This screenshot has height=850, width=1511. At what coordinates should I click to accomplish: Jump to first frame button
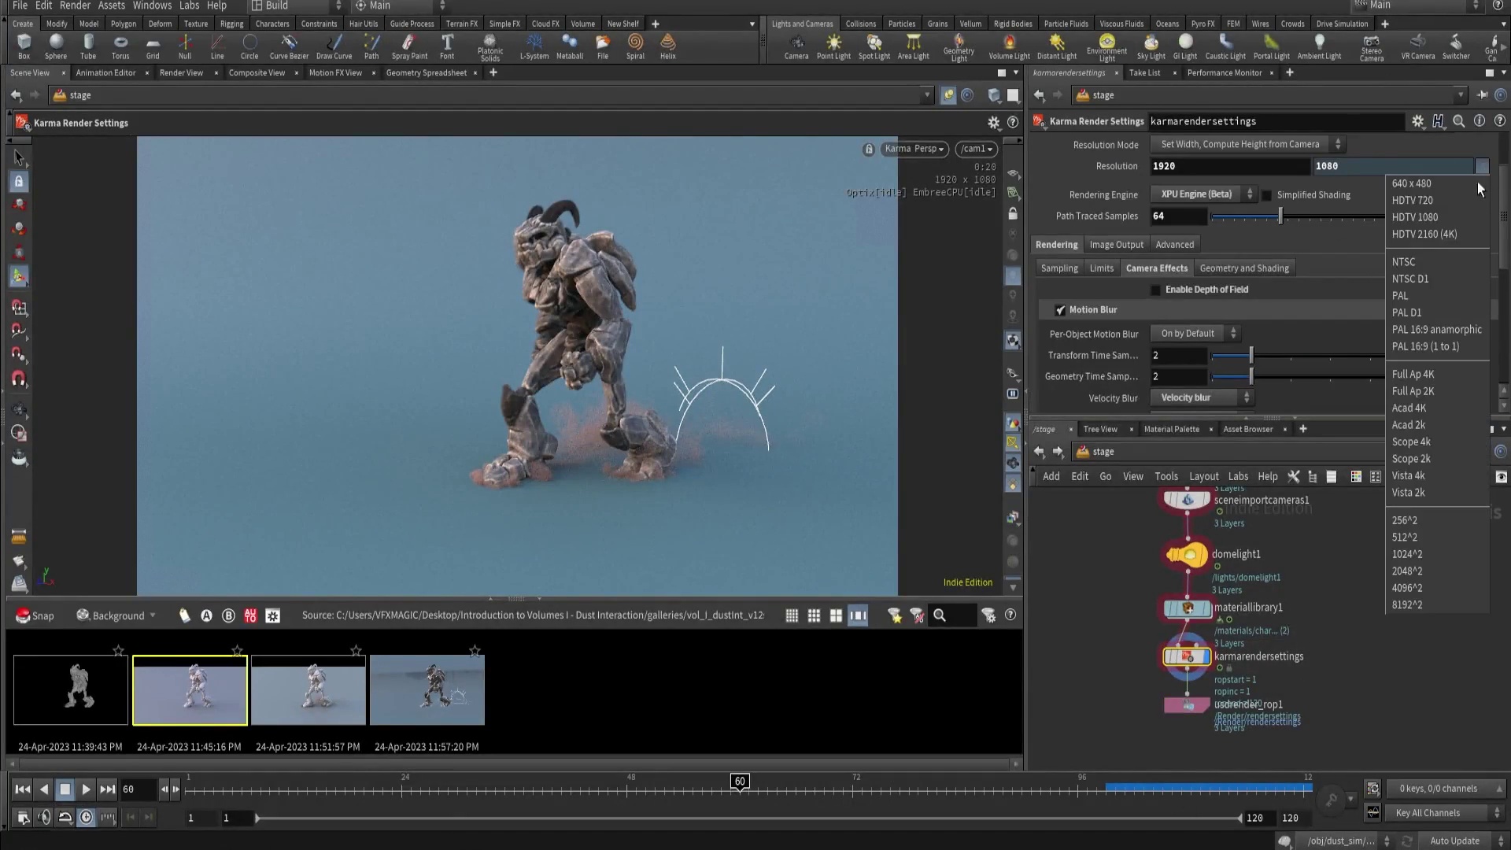coord(22,789)
